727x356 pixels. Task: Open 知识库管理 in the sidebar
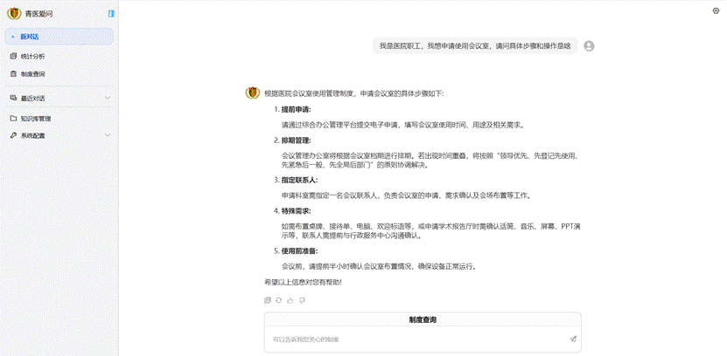pyautogui.click(x=35, y=118)
